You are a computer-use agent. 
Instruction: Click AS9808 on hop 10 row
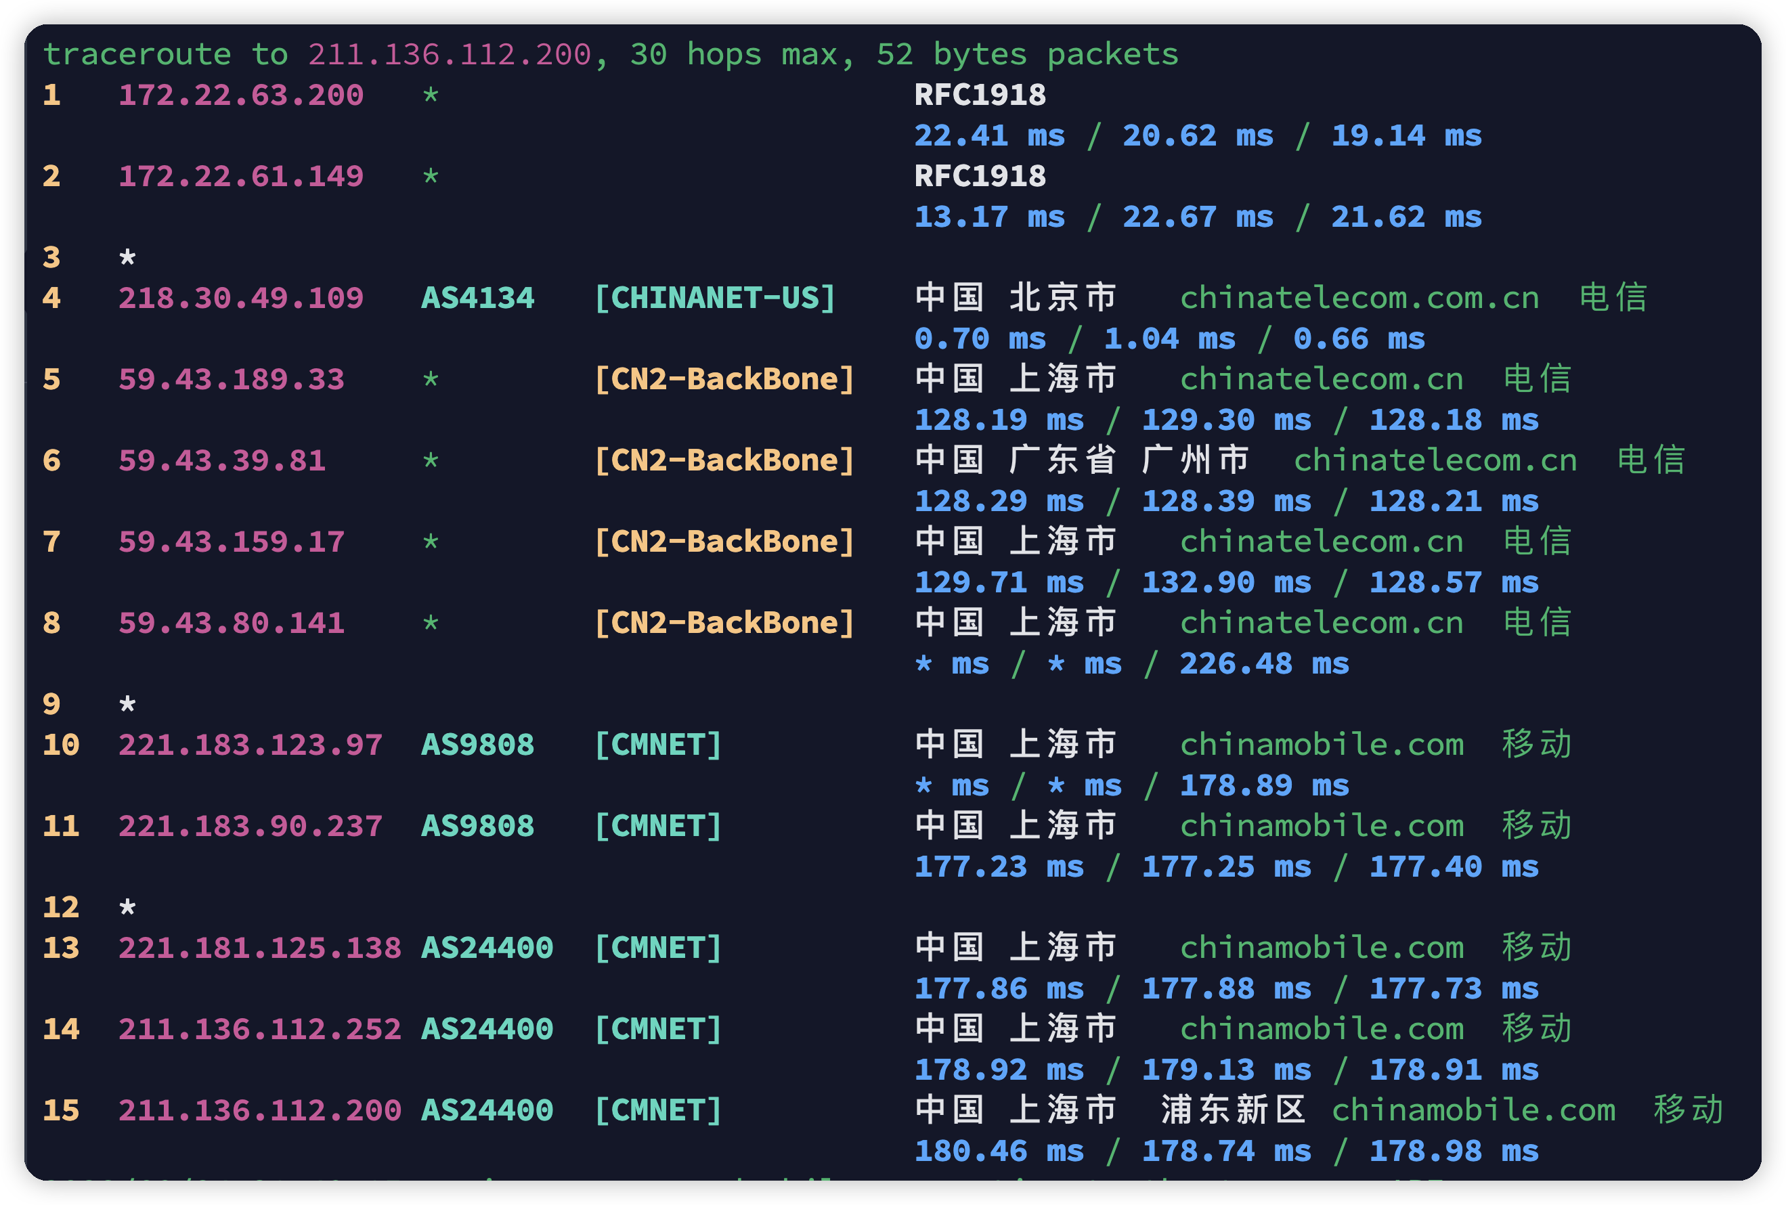pos(478,745)
